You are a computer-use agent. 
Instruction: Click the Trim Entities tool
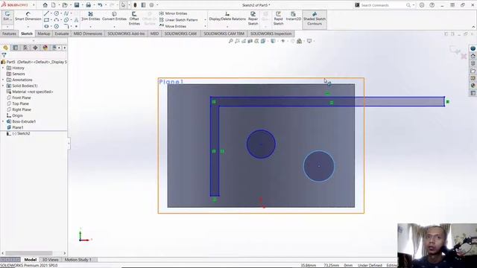coord(91,16)
